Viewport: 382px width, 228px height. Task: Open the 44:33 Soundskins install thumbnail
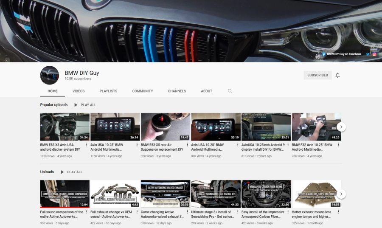216,194
